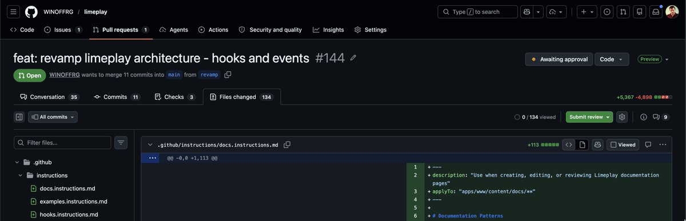Viewport: 686px width, 221px height.
Task: Open more options for docs.instructions.md
Action: point(663,145)
